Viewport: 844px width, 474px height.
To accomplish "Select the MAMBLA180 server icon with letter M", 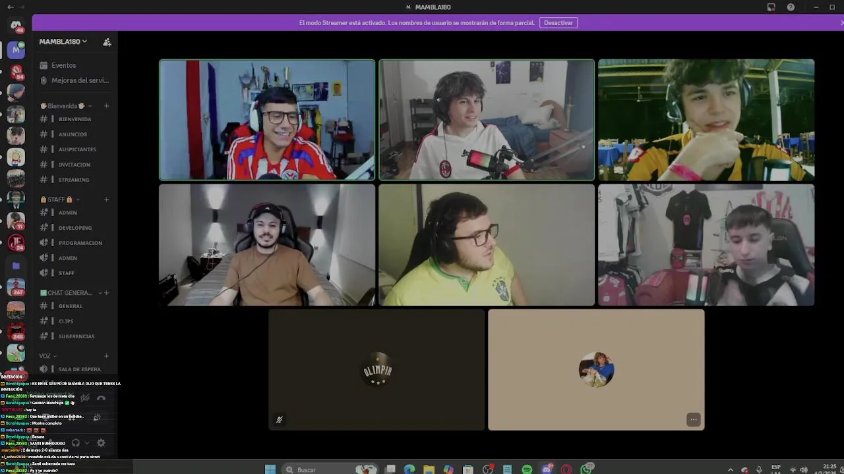I will [x=16, y=49].
